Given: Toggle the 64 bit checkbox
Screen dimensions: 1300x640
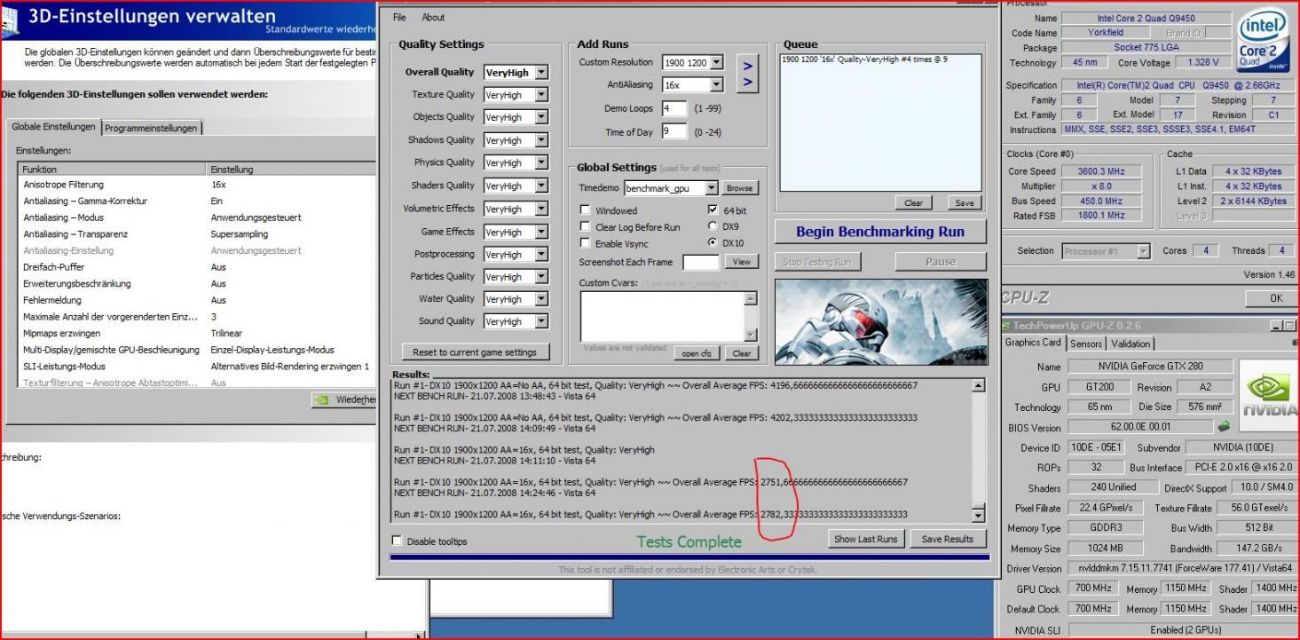Looking at the screenshot, I should point(713,210).
